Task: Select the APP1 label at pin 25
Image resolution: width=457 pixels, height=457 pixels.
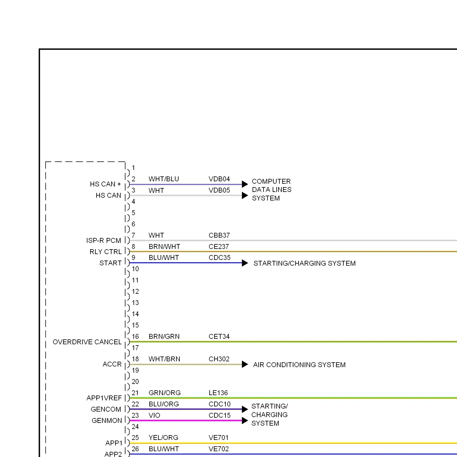Action: (x=114, y=443)
